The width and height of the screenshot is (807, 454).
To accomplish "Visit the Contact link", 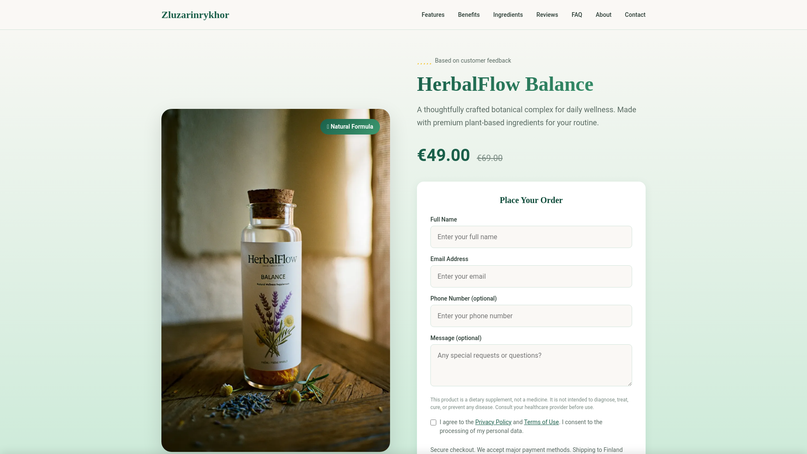I will pyautogui.click(x=635, y=15).
